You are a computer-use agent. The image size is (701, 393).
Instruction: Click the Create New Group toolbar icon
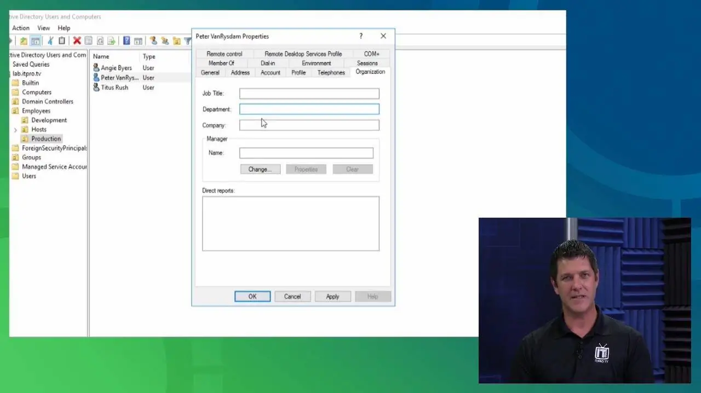click(165, 41)
